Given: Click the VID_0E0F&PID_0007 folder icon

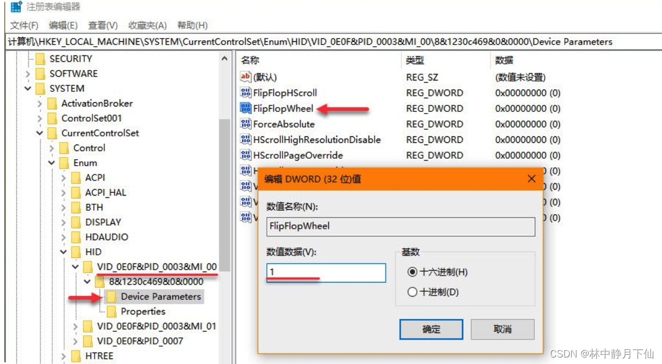Looking at the screenshot, I should (88, 341).
